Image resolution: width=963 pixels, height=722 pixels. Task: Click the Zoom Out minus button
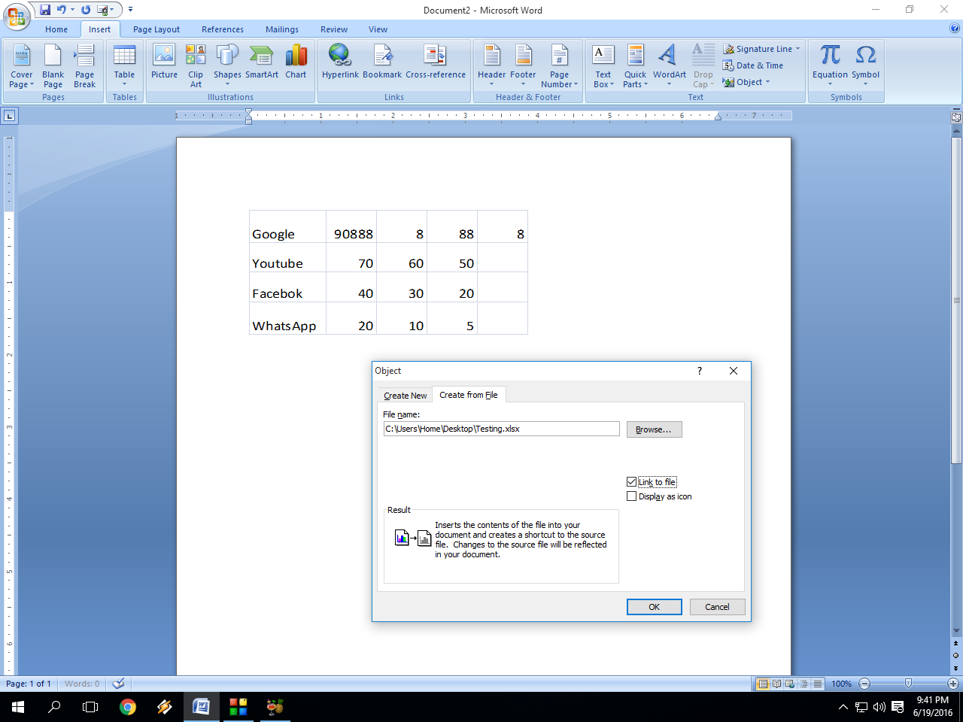click(x=864, y=684)
